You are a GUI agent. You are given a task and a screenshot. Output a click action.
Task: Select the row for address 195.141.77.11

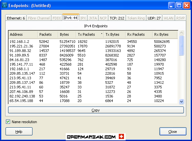click(93, 64)
